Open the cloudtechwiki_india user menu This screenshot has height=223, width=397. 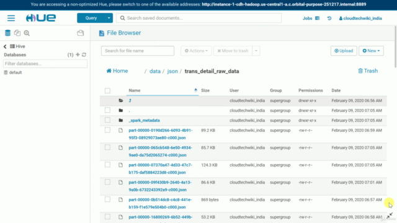(x=360, y=18)
